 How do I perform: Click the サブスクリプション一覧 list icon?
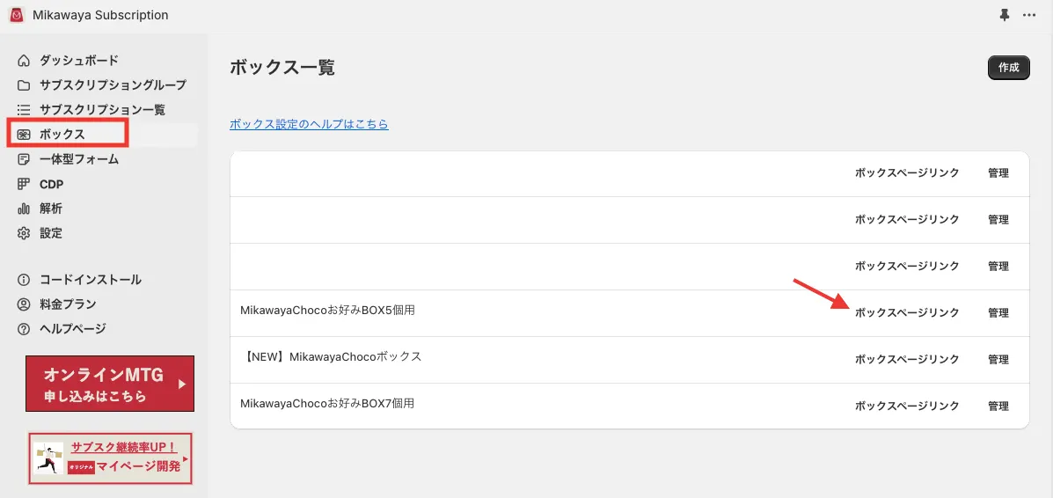point(24,110)
